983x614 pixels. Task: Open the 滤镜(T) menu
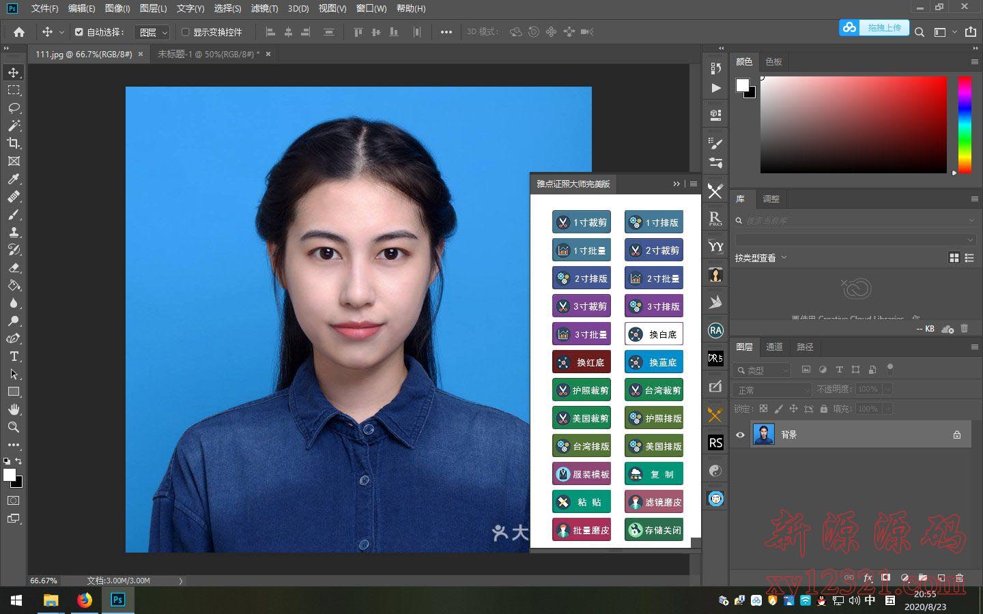[x=264, y=8]
